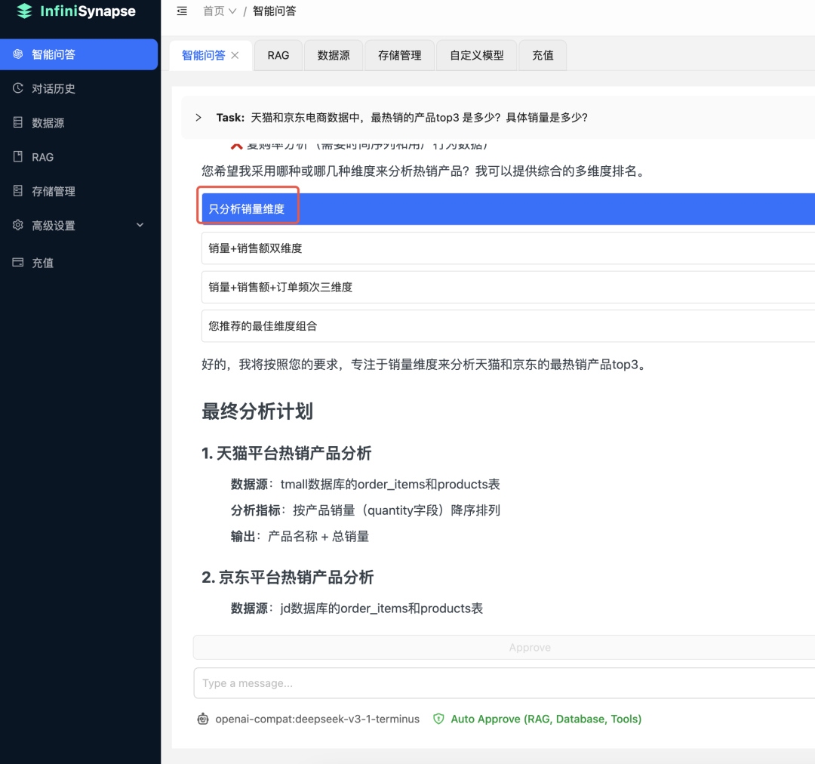Click the sidebar 数据源 icon
The height and width of the screenshot is (764, 815).
(x=17, y=122)
